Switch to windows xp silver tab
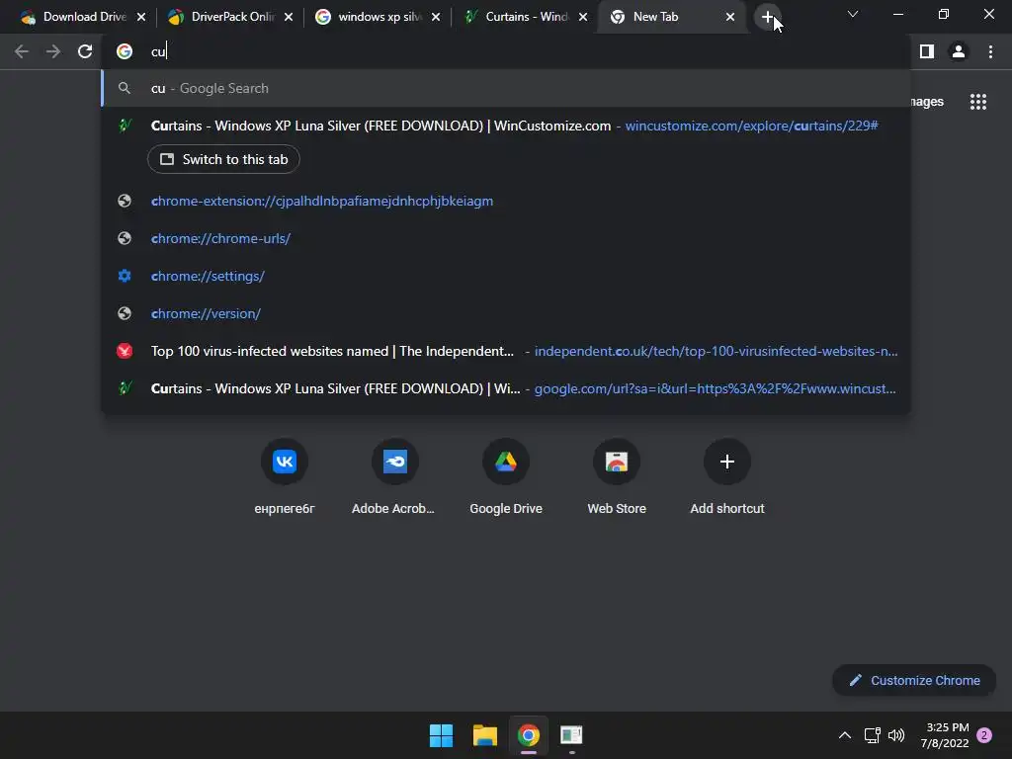The width and height of the screenshot is (1012, 759). point(377,18)
